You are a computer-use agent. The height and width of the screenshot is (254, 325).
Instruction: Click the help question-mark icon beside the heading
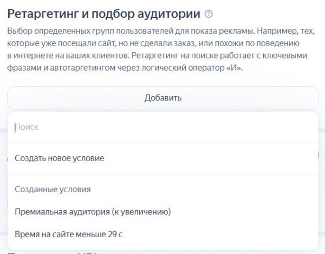(209, 13)
